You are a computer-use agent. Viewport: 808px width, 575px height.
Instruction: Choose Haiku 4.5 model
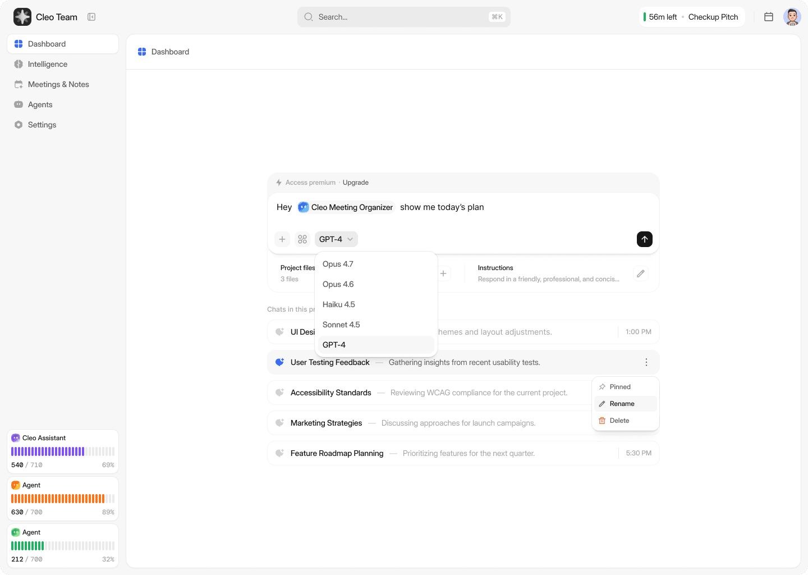pyautogui.click(x=376, y=304)
